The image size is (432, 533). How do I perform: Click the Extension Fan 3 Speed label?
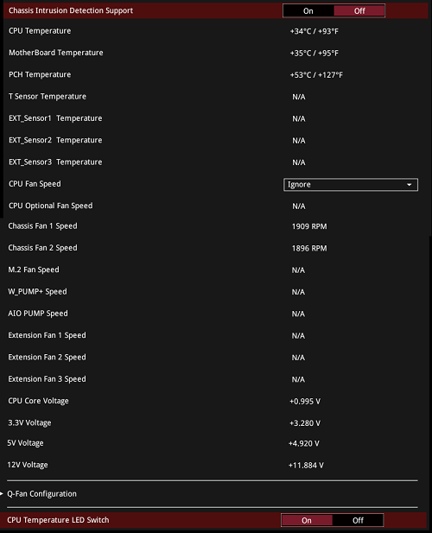(47, 379)
